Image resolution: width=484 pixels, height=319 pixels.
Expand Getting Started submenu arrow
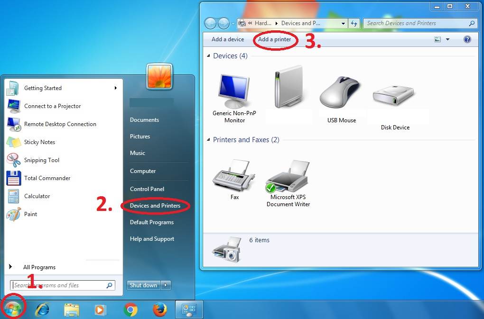point(115,88)
